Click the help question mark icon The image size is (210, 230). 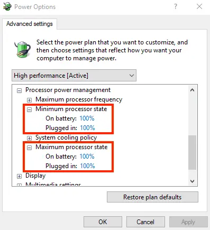tap(176, 7)
